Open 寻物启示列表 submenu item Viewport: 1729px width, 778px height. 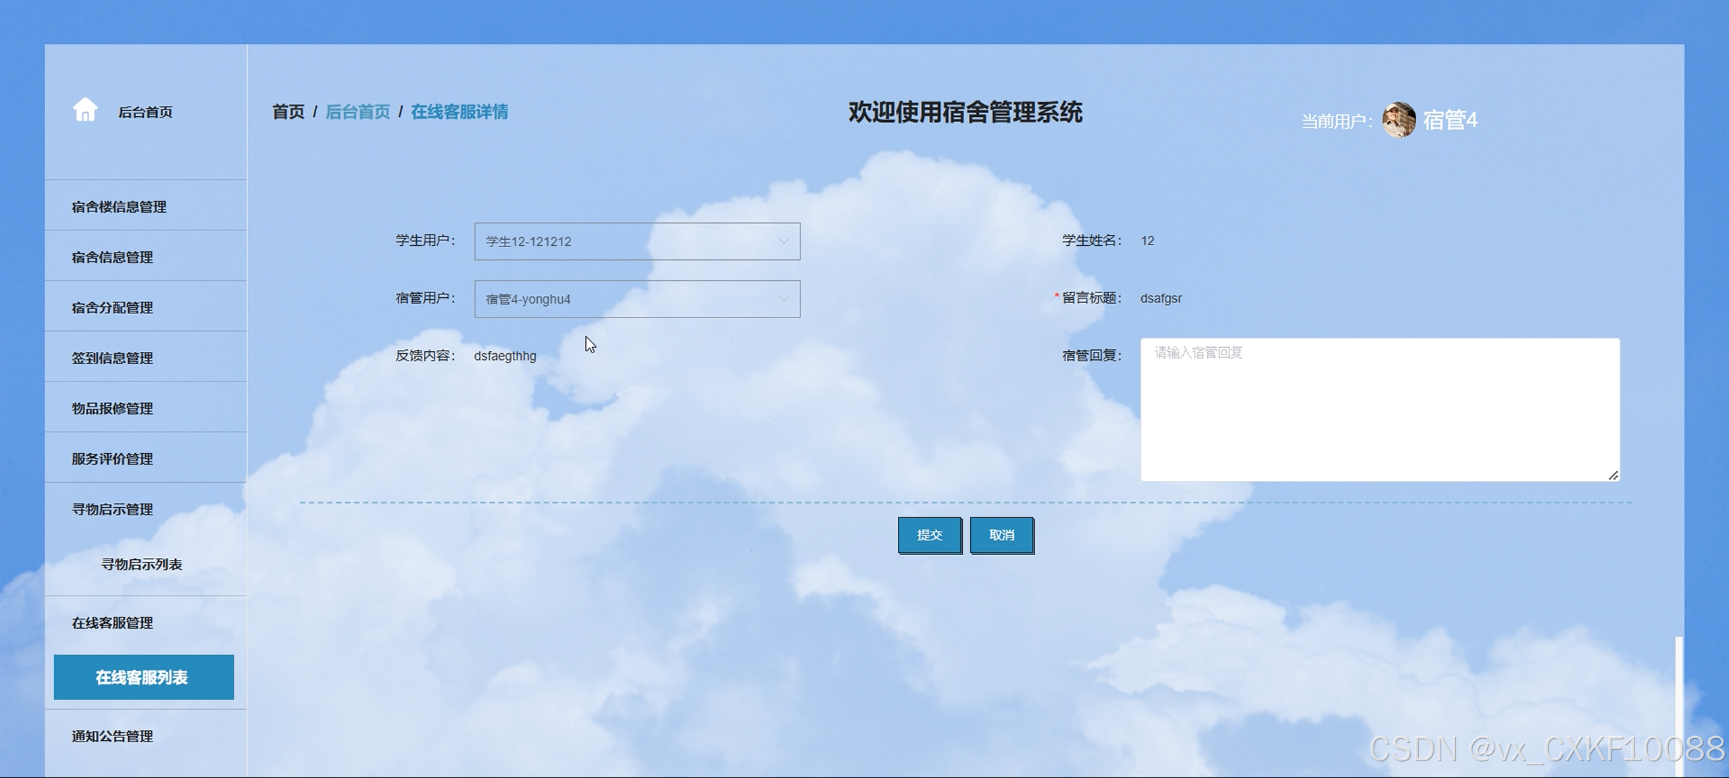click(141, 564)
